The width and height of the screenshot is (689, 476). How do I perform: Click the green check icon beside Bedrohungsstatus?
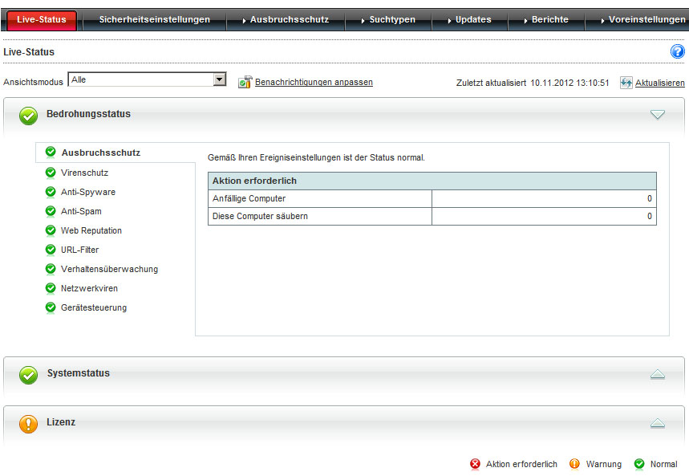[28, 116]
